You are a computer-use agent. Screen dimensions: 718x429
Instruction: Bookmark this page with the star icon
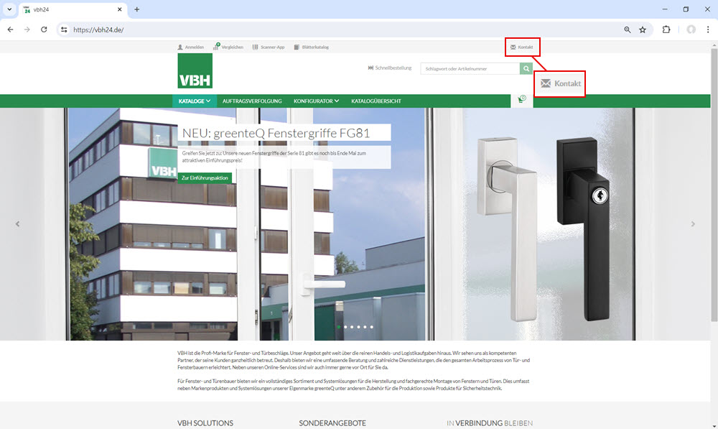[643, 29]
